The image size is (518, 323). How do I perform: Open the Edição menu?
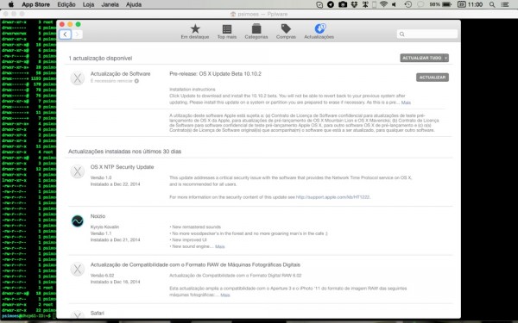(66, 4)
